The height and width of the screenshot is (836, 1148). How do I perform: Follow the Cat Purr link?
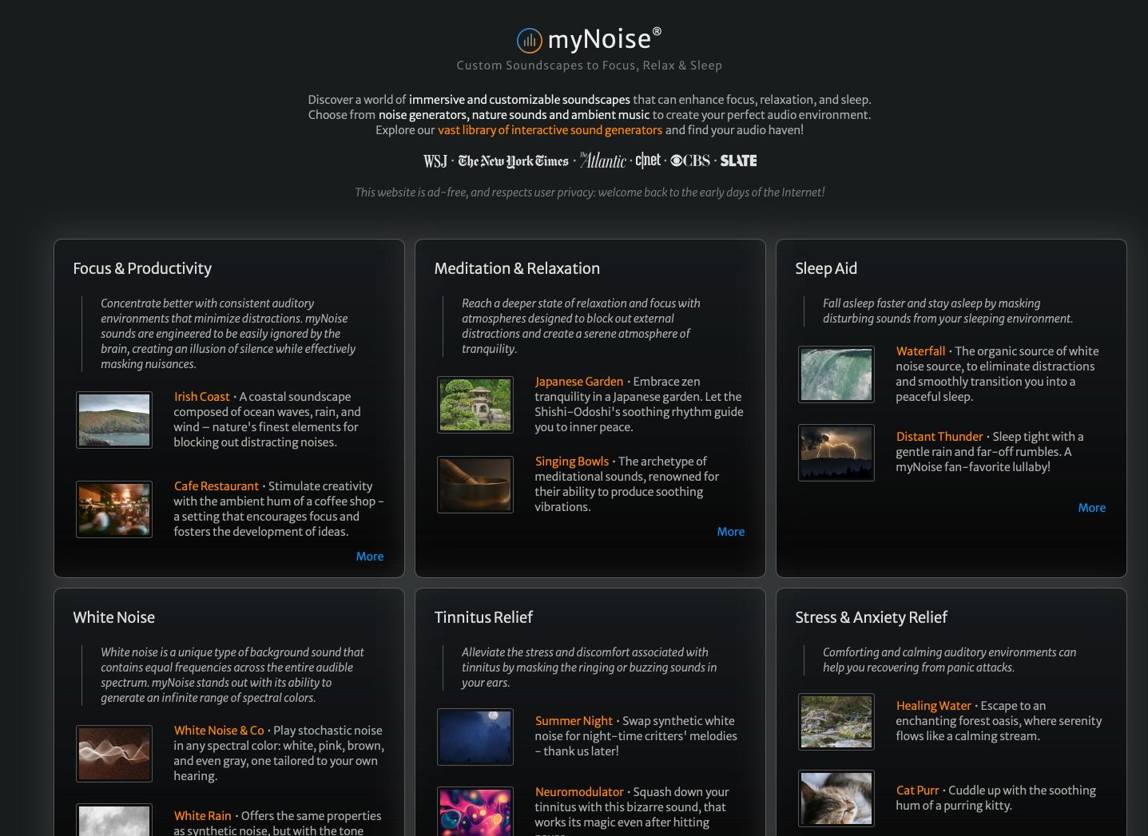pos(917,790)
